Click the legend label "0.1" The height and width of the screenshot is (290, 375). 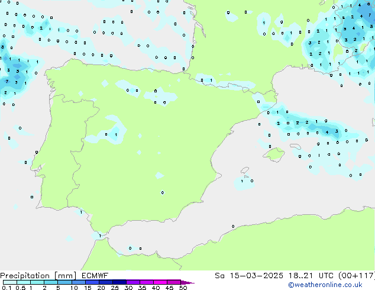pyautogui.click(x=7, y=288)
